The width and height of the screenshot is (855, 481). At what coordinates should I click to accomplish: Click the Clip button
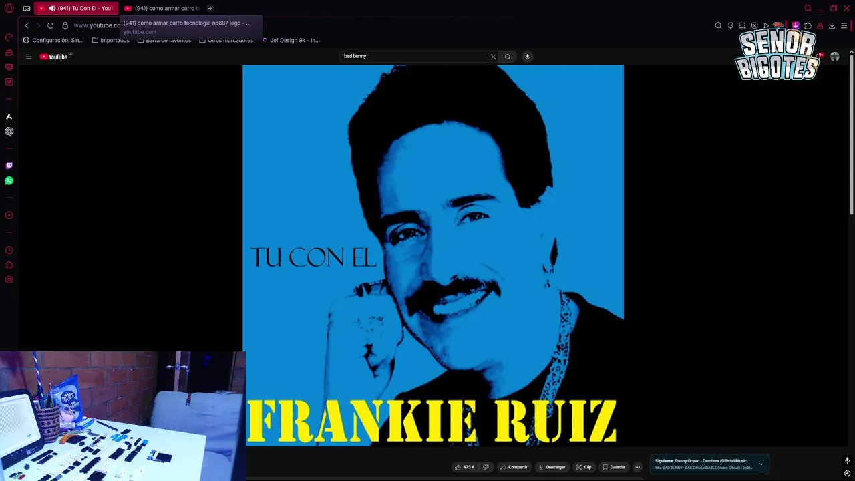pos(584,467)
